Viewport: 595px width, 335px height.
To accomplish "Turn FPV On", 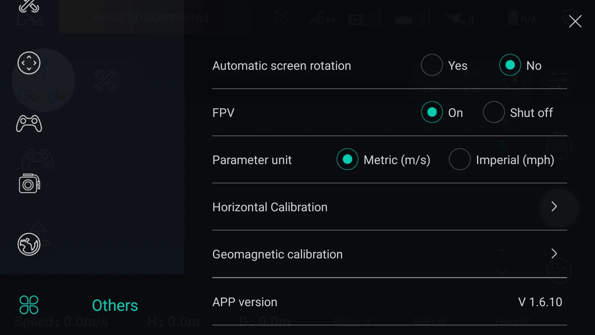I will click(x=432, y=112).
